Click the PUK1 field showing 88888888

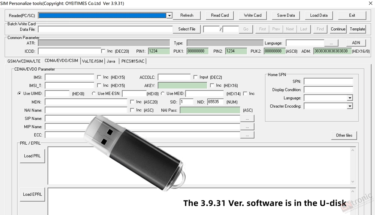tap(198, 51)
